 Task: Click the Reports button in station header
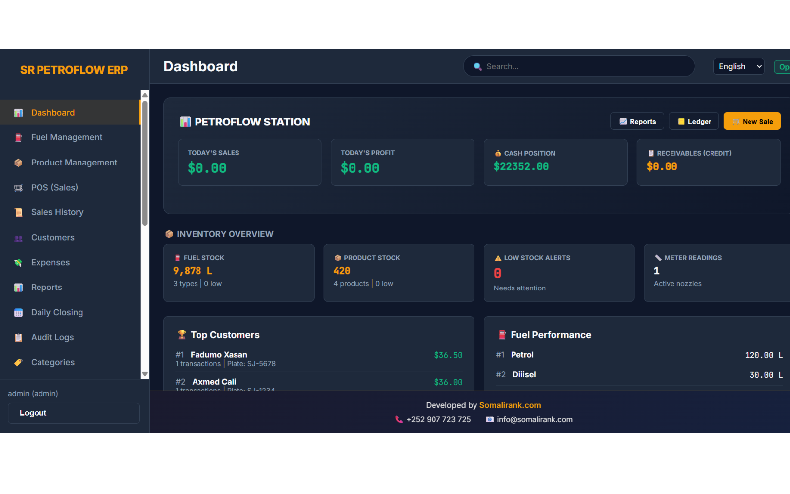point(637,122)
